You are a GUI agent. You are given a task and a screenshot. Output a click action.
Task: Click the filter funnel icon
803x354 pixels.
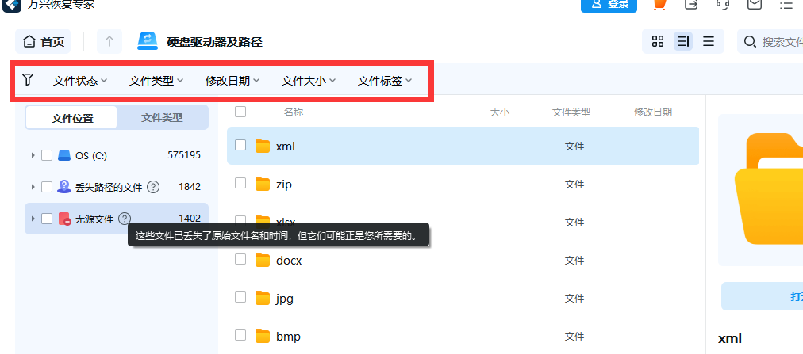[x=28, y=79]
